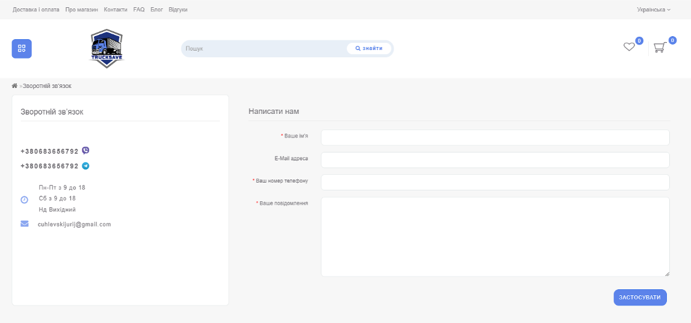Image resolution: width=691 pixels, height=323 pixels.
Task: Click the Viber icon next to phone
Action: [86, 151]
